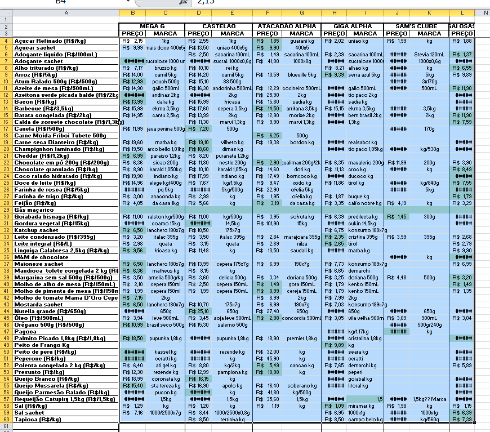Image resolution: width=490 pixels, height=432 pixels.
Task: Click the 'terrinha kg' brand cell
Action: click(232, 420)
